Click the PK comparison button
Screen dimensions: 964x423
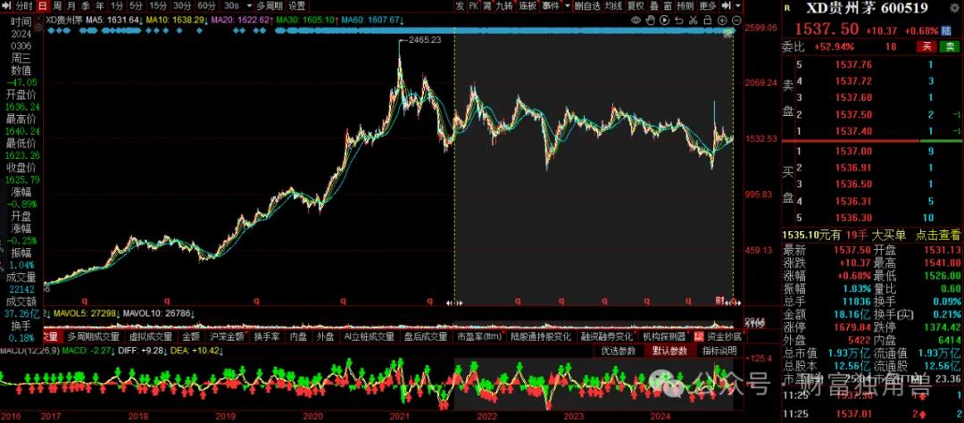pyautogui.click(x=474, y=6)
